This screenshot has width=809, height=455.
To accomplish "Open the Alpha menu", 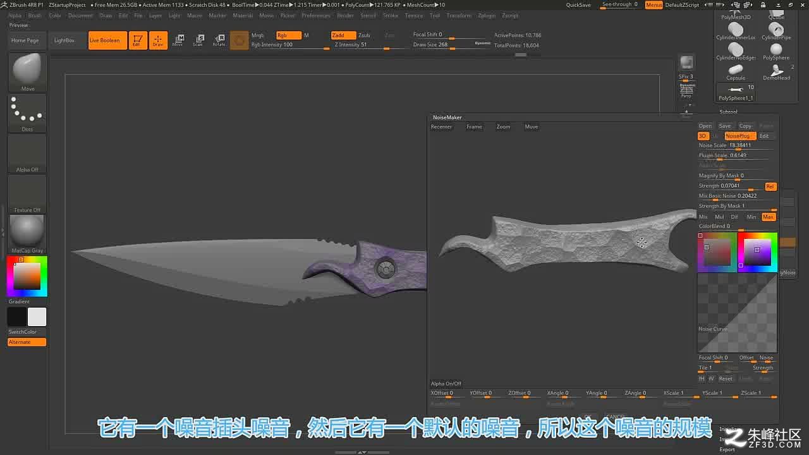I will click(15, 15).
